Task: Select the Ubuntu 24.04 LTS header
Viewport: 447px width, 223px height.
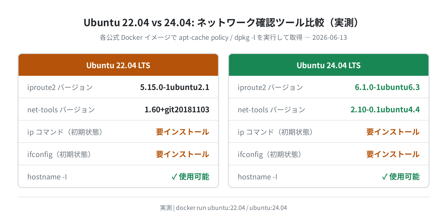Action: (329, 65)
